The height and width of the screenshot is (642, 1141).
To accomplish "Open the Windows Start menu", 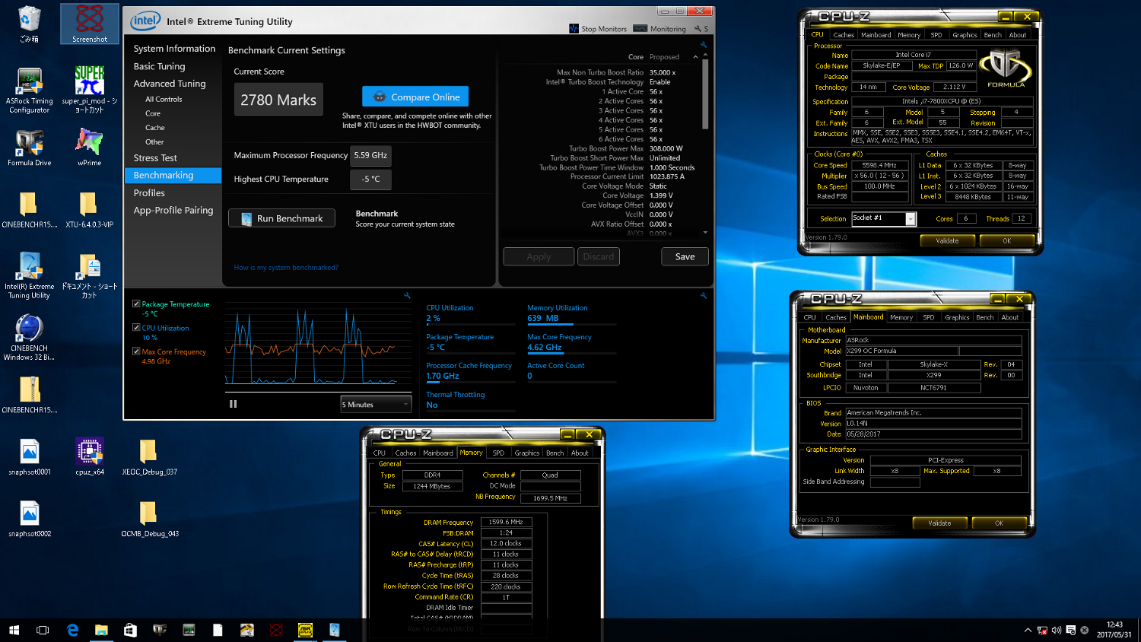I will [x=14, y=630].
